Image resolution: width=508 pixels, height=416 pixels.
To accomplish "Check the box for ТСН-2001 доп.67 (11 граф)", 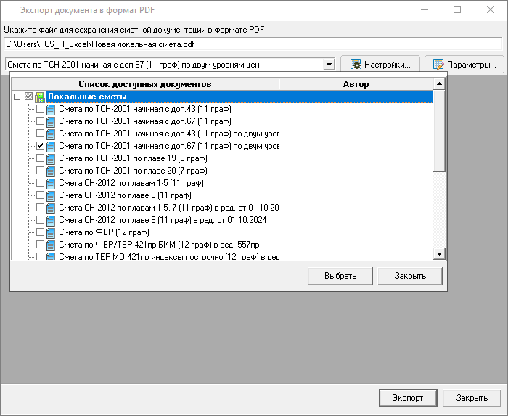I will pyautogui.click(x=41, y=121).
